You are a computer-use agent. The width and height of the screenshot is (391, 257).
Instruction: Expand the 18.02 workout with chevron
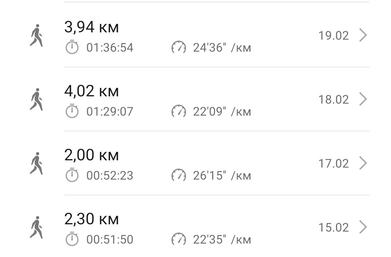point(363,99)
